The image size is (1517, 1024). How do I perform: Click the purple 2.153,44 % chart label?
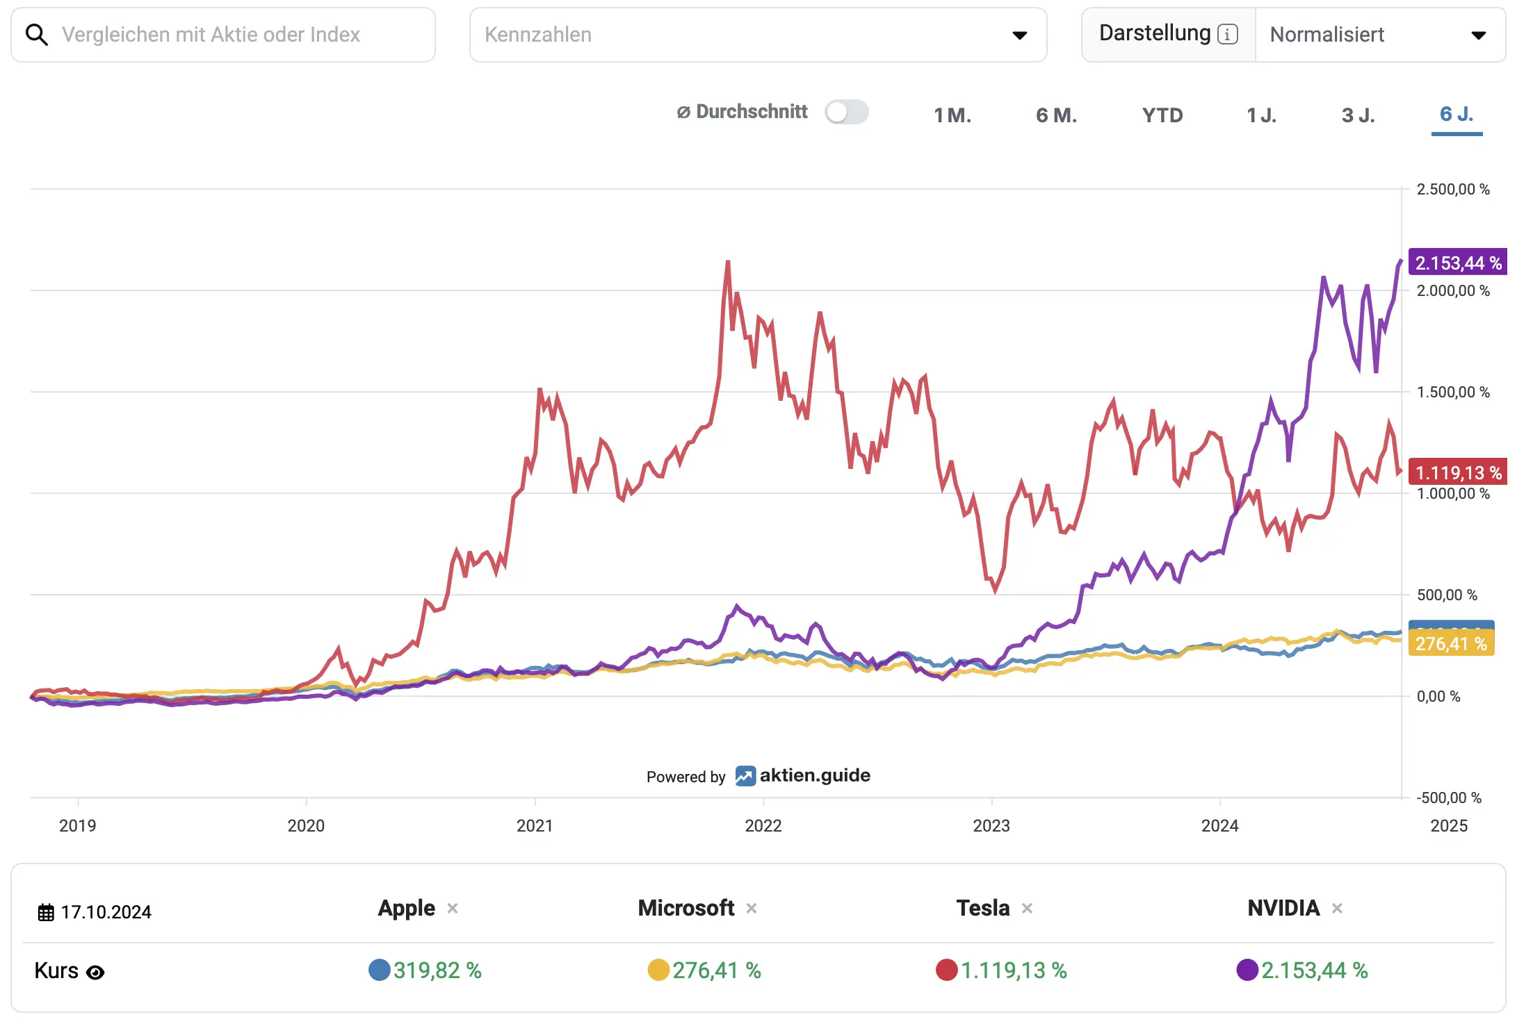pos(1458,263)
